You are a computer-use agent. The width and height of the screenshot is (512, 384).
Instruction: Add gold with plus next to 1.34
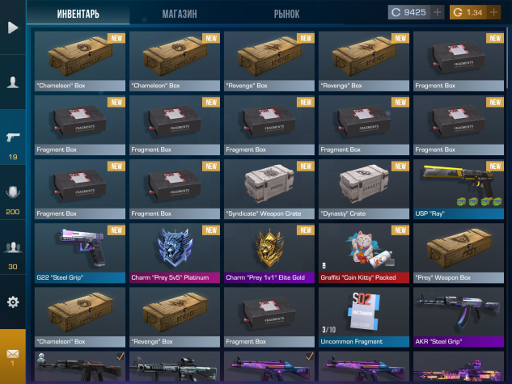pos(493,12)
